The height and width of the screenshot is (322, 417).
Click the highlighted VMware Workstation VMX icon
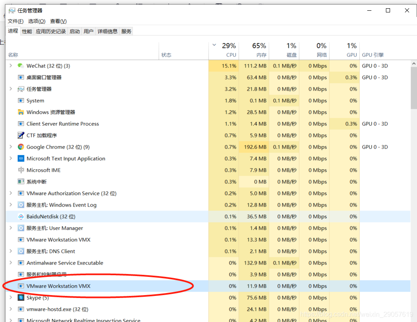(x=21, y=286)
